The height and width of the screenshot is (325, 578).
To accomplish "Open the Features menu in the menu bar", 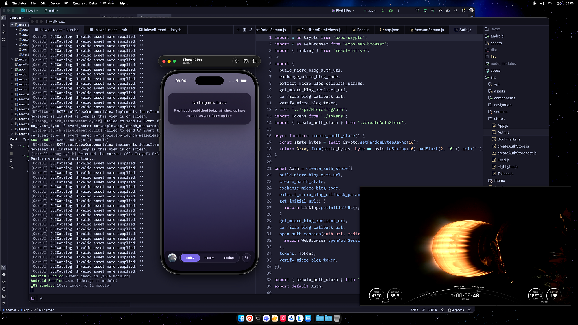I will 79,3.
